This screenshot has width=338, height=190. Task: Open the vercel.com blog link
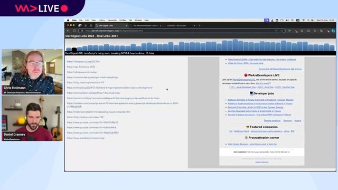113,98
